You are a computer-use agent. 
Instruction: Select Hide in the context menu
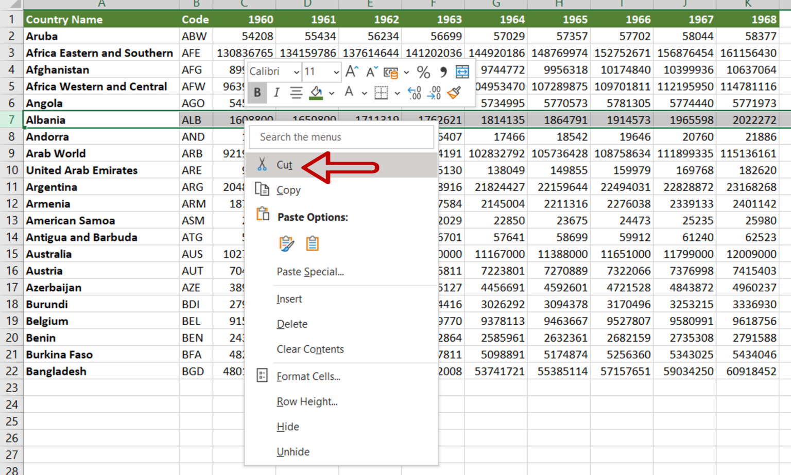(x=342, y=427)
